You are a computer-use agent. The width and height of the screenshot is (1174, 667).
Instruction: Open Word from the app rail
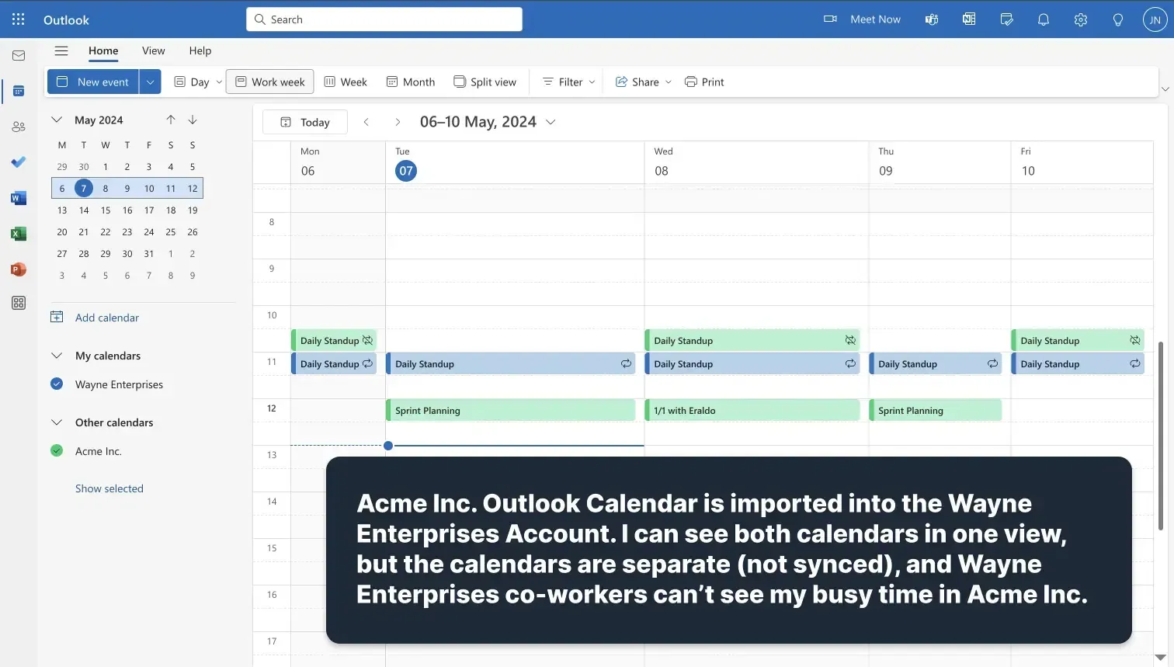point(19,198)
